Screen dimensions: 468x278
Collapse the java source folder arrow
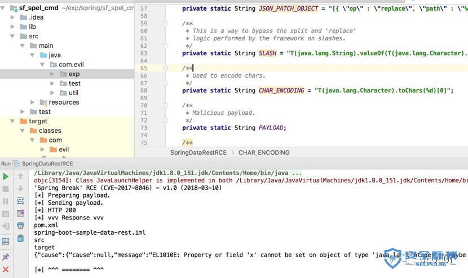[32, 55]
